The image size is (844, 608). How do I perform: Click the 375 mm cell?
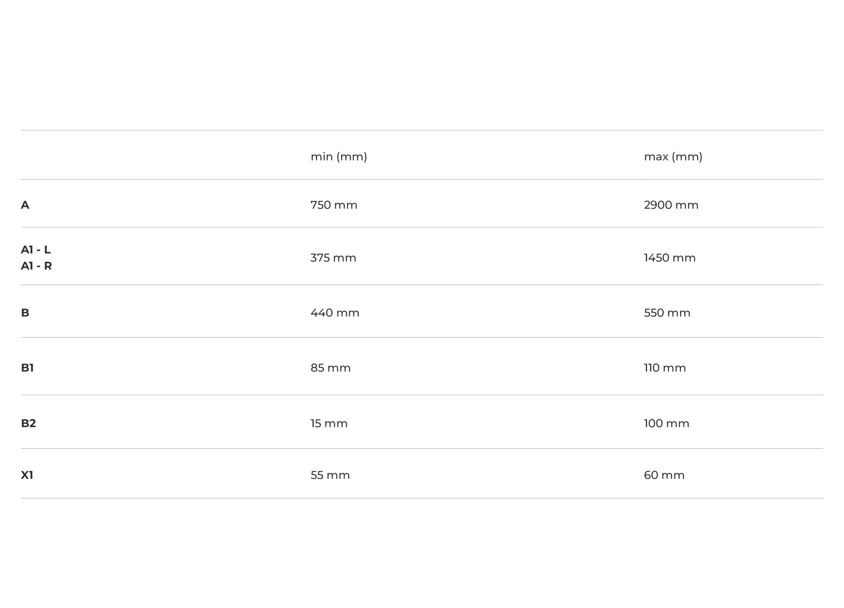pyautogui.click(x=333, y=258)
